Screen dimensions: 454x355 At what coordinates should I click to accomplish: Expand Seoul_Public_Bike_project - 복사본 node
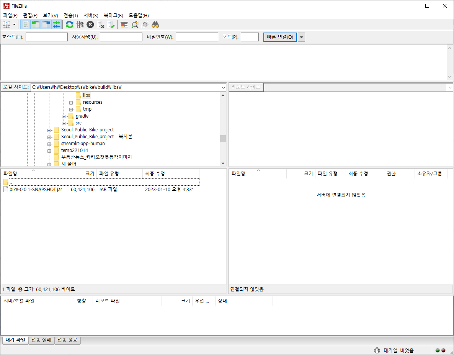(49, 137)
